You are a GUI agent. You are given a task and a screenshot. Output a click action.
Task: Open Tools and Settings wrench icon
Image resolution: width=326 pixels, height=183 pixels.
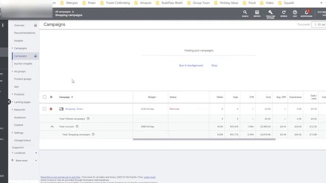[x=270, y=14]
